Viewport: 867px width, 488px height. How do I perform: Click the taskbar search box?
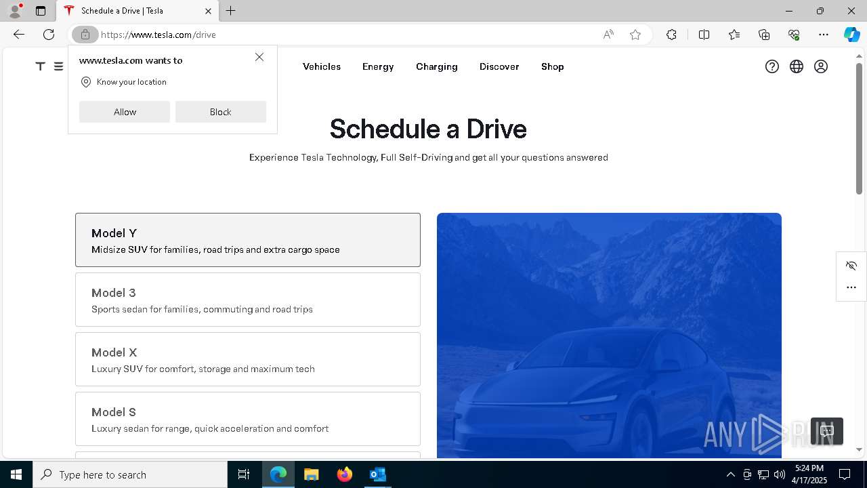pyautogui.click(x=130, y=474)
